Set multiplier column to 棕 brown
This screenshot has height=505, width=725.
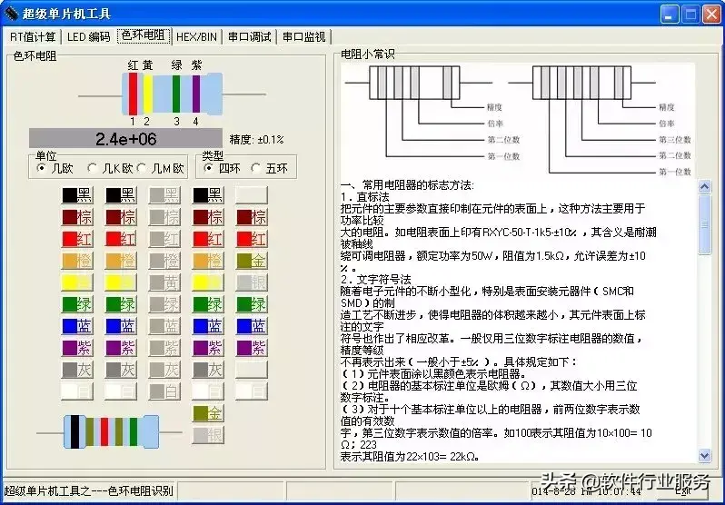click(x=208, y=217)
